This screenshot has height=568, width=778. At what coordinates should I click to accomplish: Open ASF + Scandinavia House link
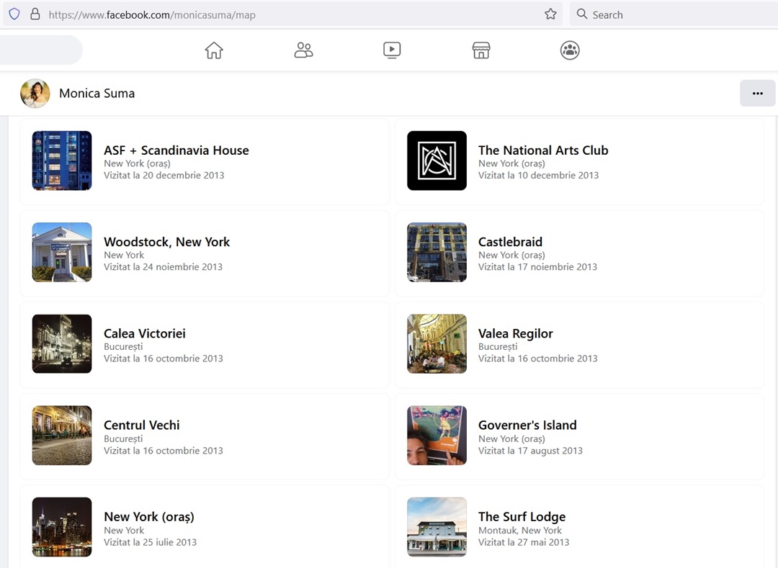pyautogui.click(x=176, y=150)
